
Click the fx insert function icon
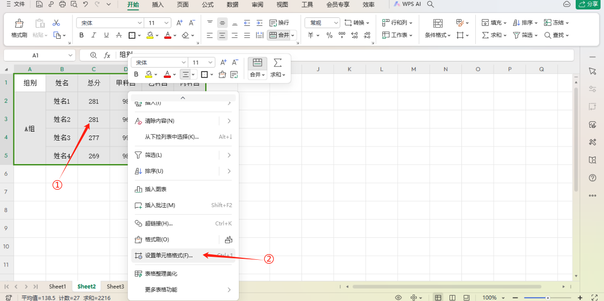(107, 55)
